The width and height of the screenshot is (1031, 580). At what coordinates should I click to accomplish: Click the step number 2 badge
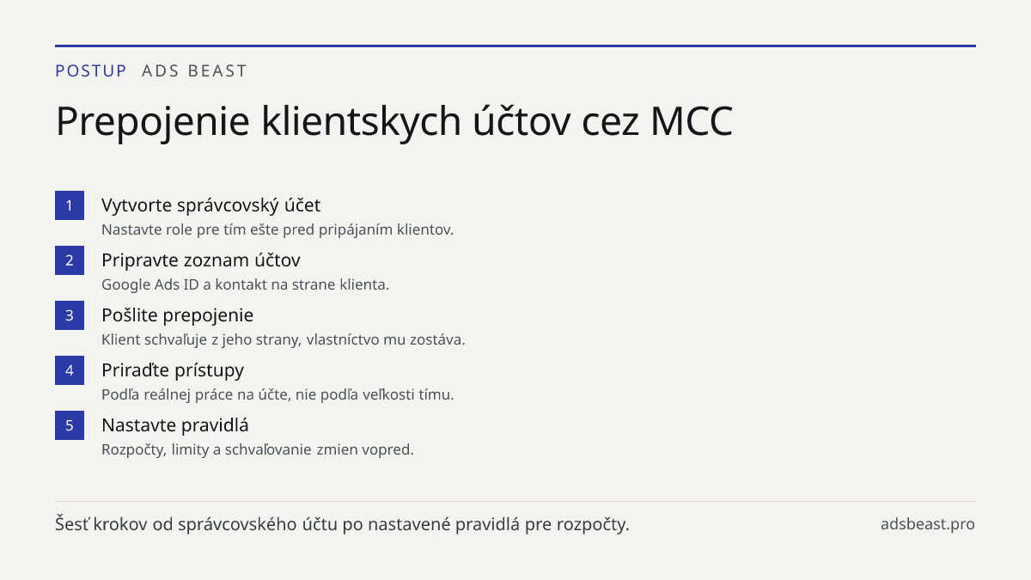(x=70, y=260)
